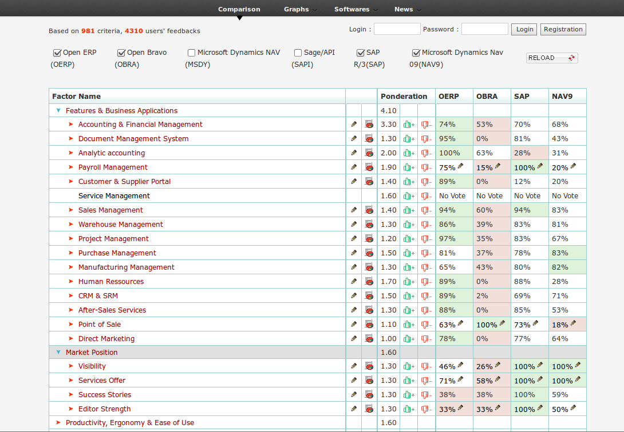624x432 pixels.
Task: Edit SAP 100% Visibility score pencil
Action: coord(540,365)
